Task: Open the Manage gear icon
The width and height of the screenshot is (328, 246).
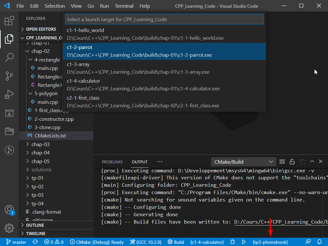Action: 9,228
